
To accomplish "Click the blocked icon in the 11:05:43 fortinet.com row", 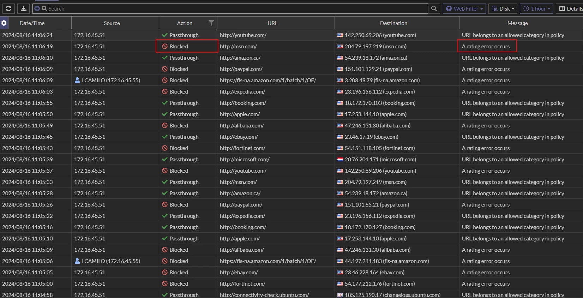I will 165,148.
